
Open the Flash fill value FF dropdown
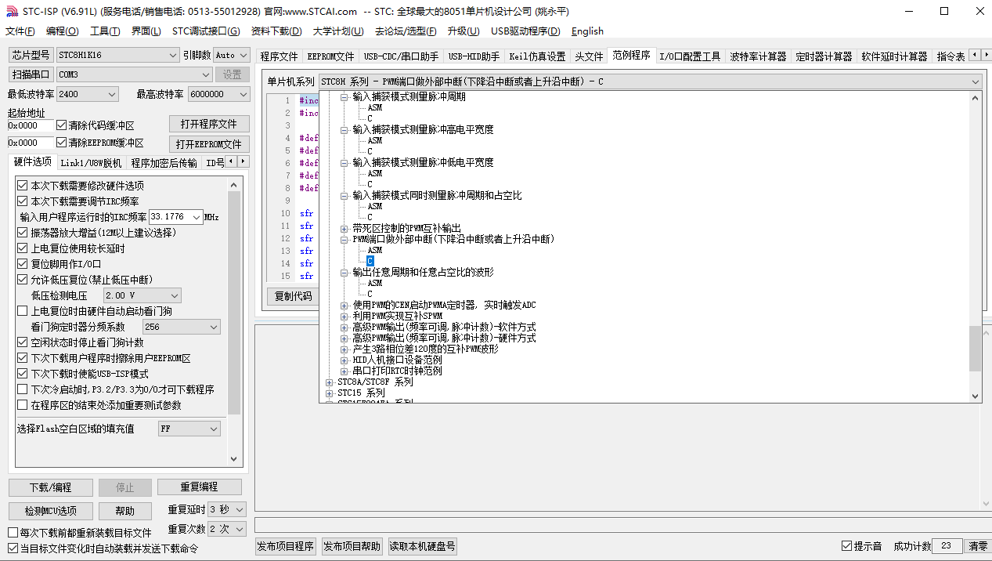189,429
